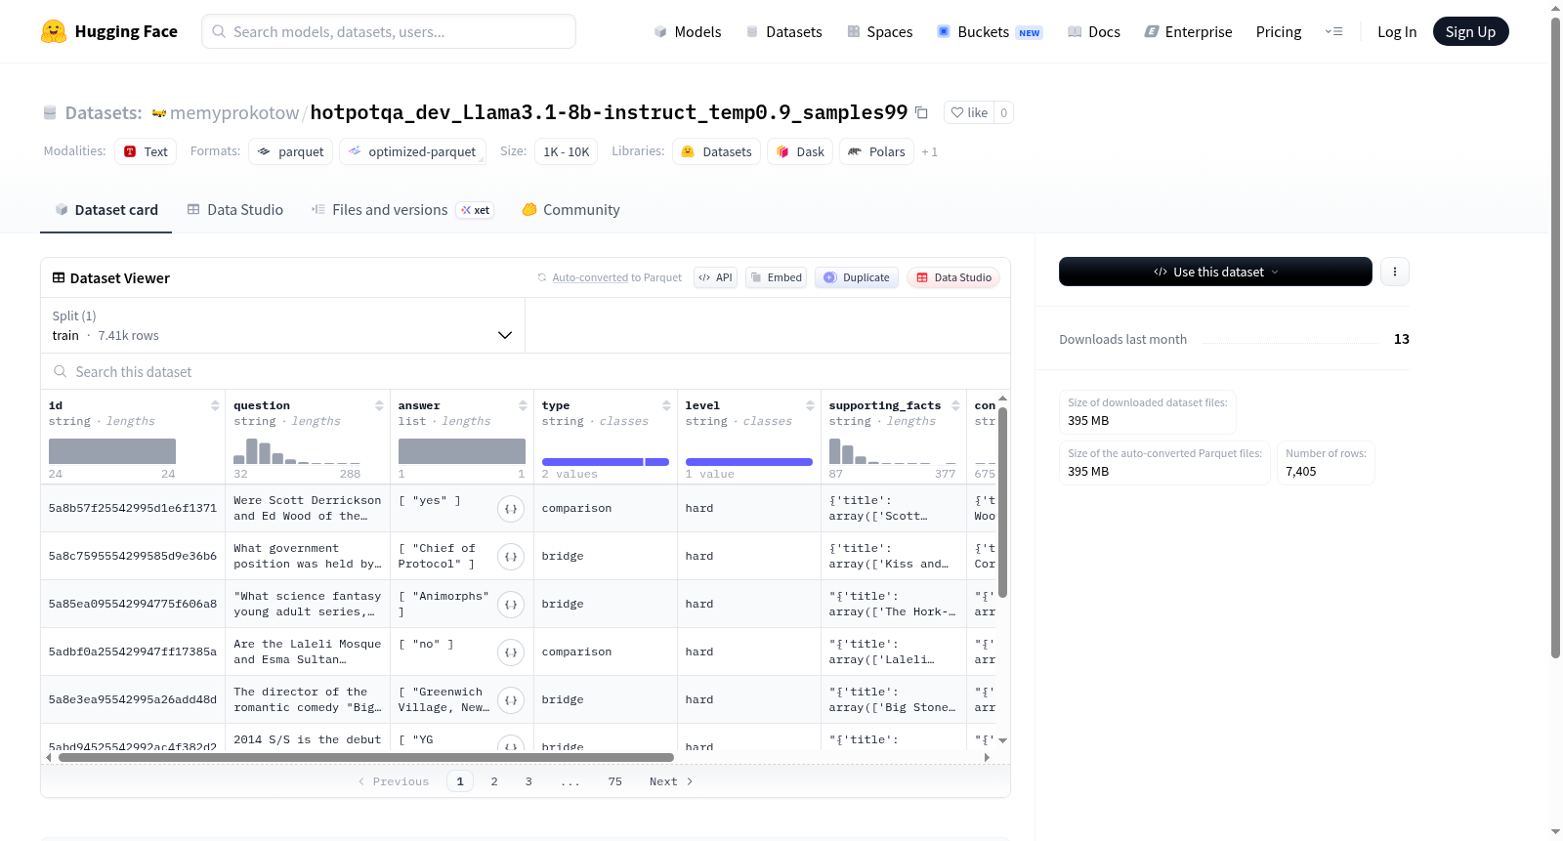Click the question "Were Scott Derrickson and Ed Wood" cell
The width and height of the screenshot is (1563, 841).
pyautogui.click(x=308, y=509)
